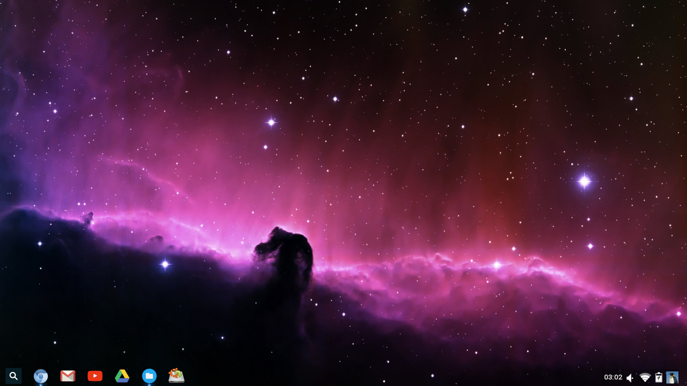This screenshot has width=687, height=386.
Task: Open the launcher search button
Action: tap(14, 376)
